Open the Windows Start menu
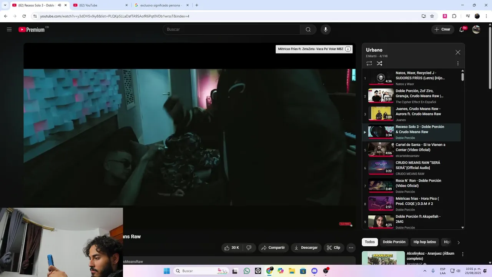Screen dimensions: 492x277 [x=166, y=271]
